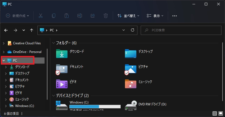Select the デスクトップ folder icon
The height and width of the screenshot is (117, 225).
coord(131,54)
